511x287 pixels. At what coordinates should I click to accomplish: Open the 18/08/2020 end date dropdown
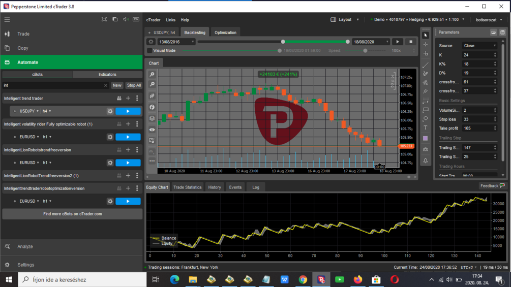(371, 42)
